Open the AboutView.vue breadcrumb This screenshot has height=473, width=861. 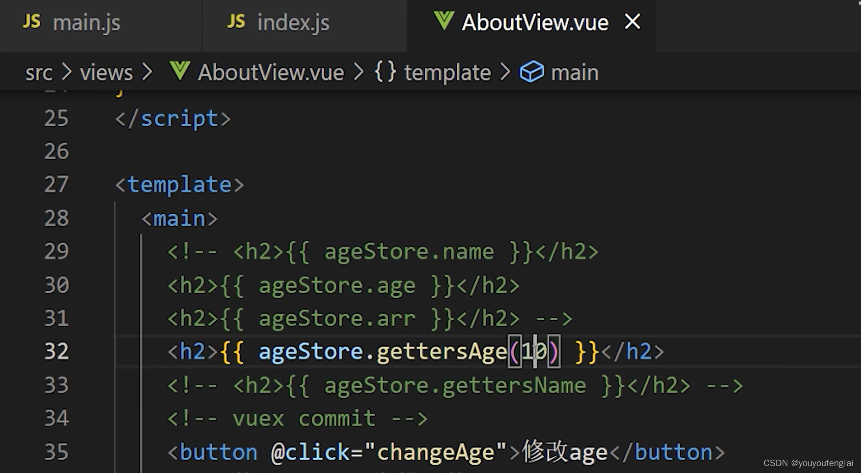271,73
